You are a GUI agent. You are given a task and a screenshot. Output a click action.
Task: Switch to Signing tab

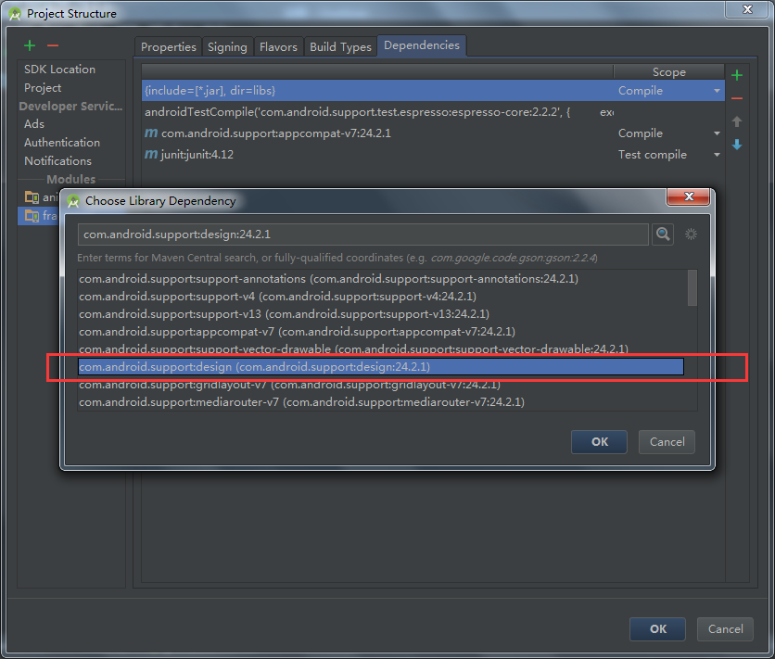pos(227,47)
